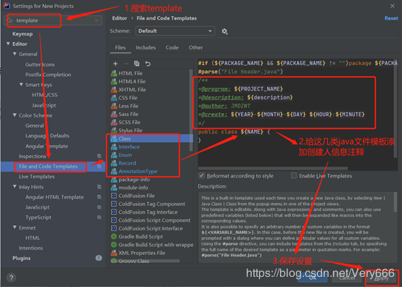Enable Live Templates checkbox
Viewport: 402px width, 287px height.
(x=294, y=175)
